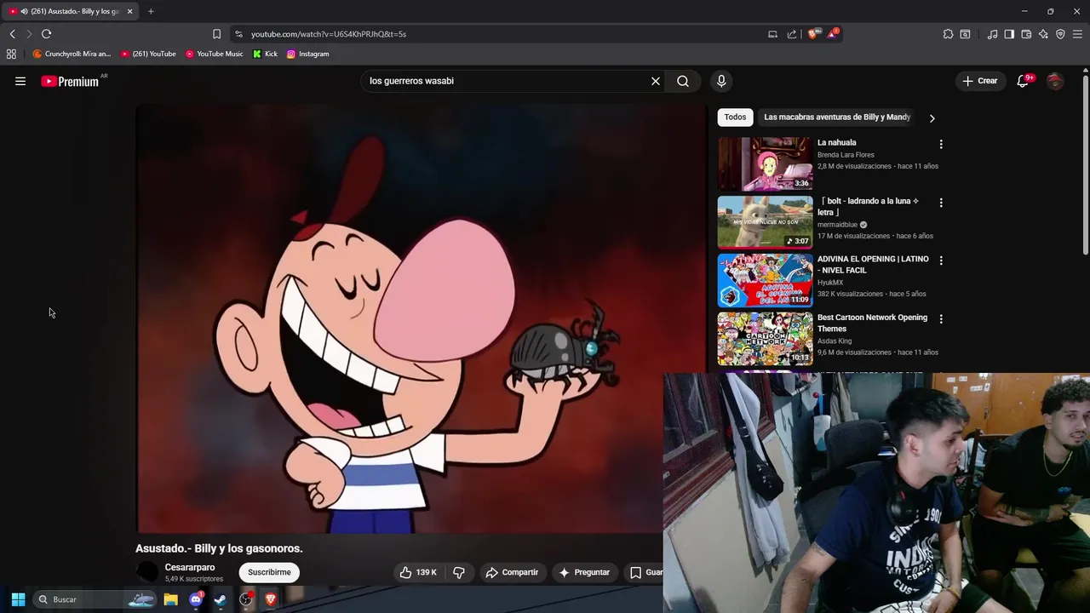This screenshot has width=1090, height=613.
Task: Click the HyukMX channel name
Action: coord(830,283)
